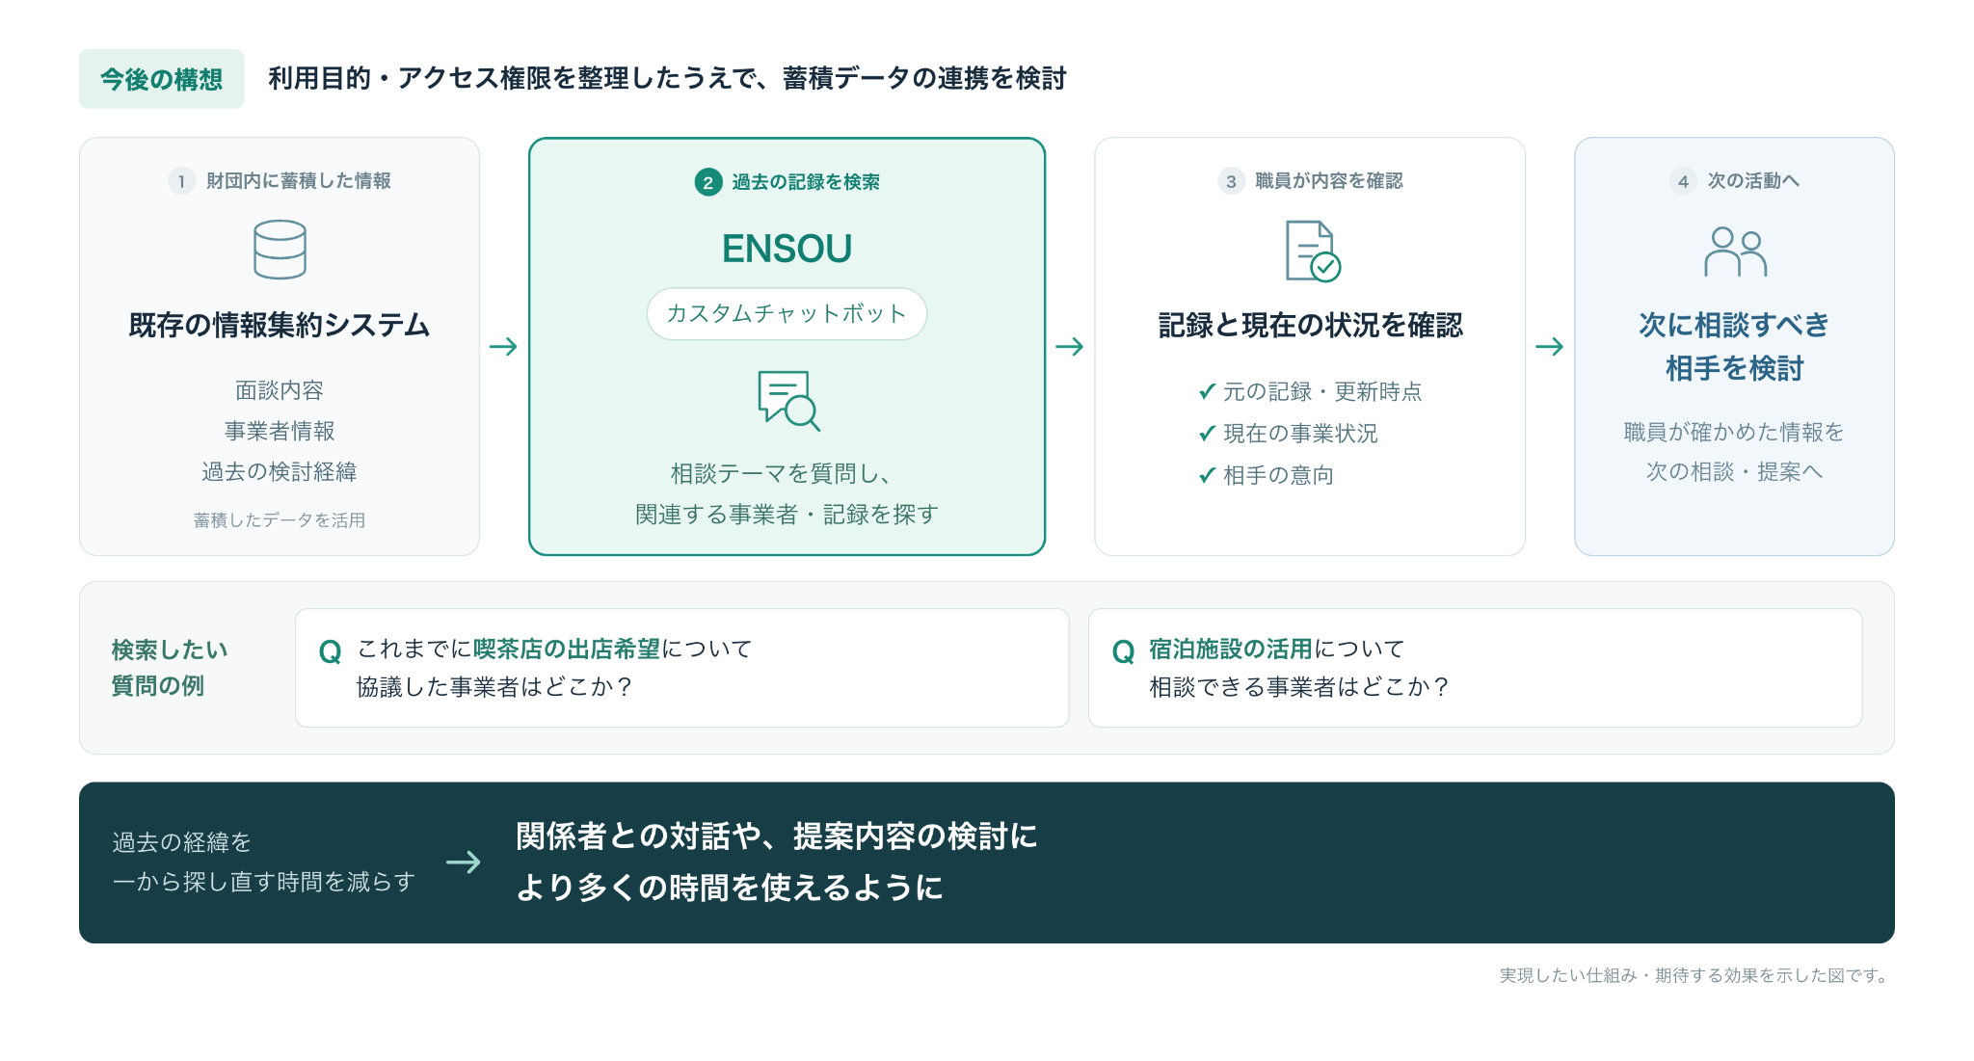Screen dimensions: 1974x1061
Task: Click the 面談内容 text
Action: (x=280, y=390)
